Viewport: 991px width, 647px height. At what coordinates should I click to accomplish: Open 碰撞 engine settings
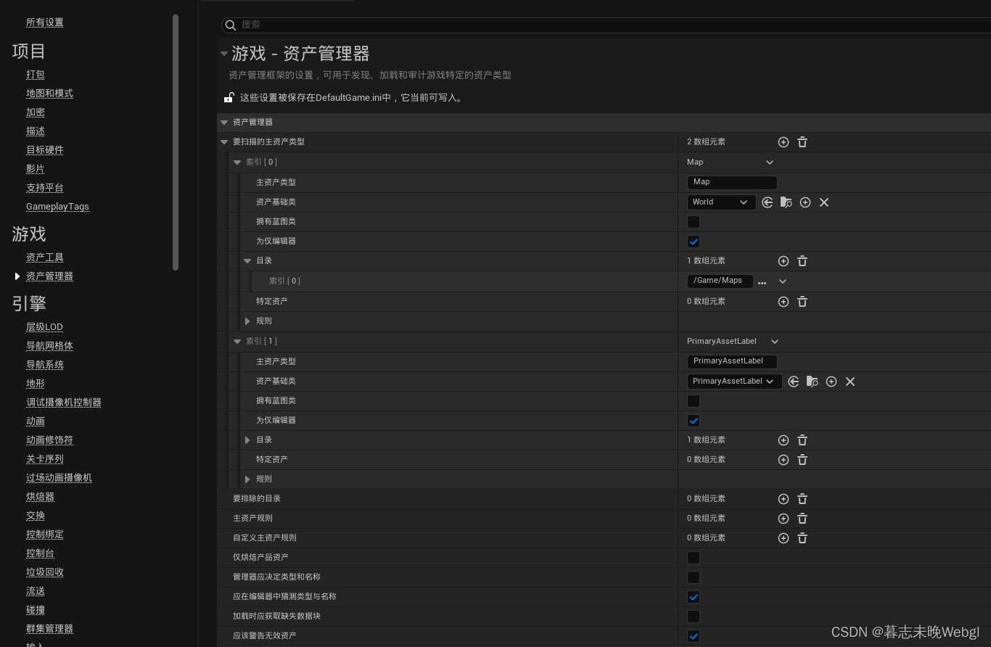[36, 610]
